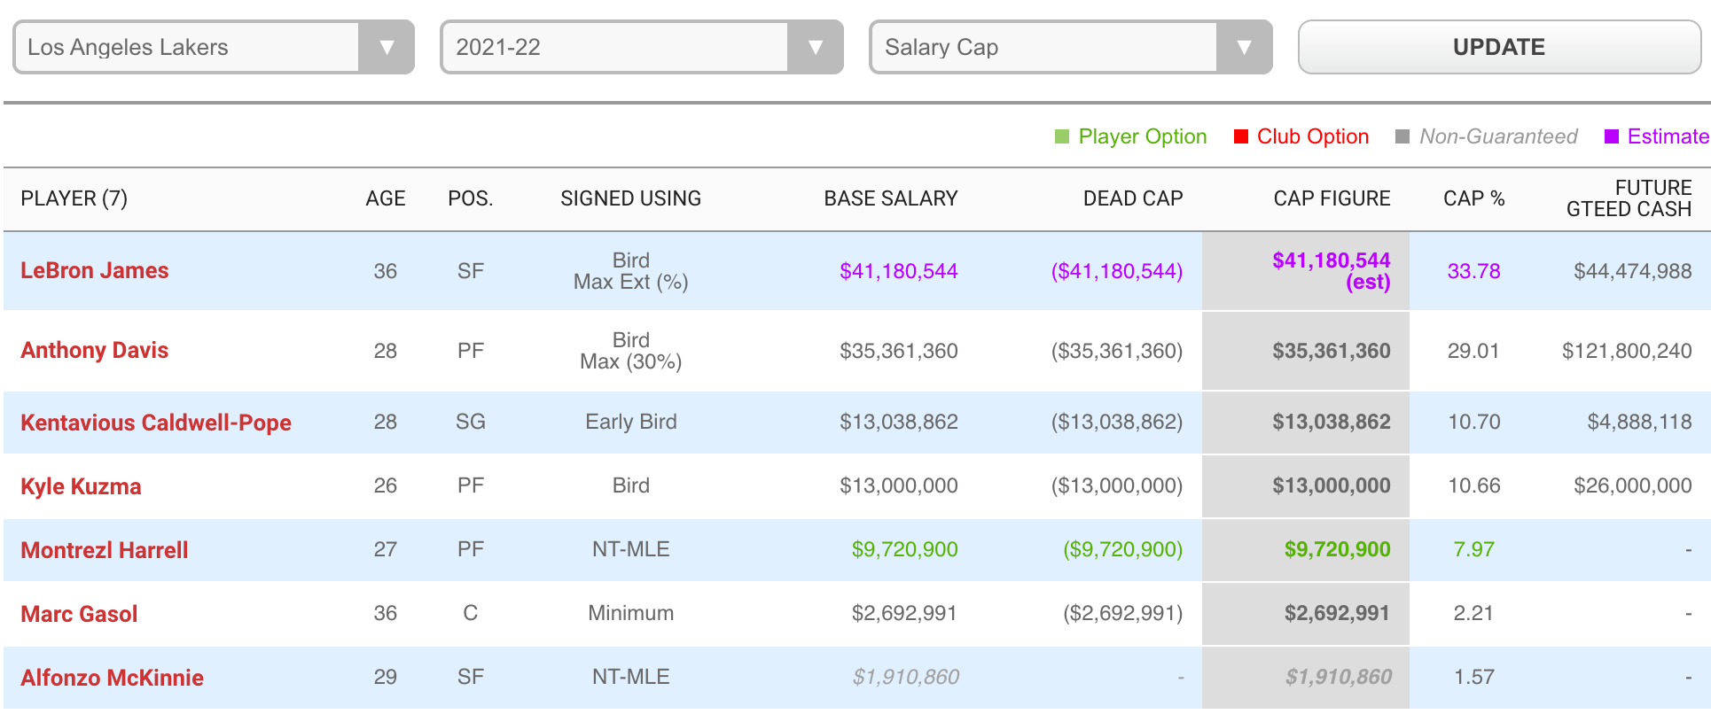The height and width of the screenshot is (714, 1711).
Task: Select LeBron James cap figure (est)
Action: coord(1332,271)
